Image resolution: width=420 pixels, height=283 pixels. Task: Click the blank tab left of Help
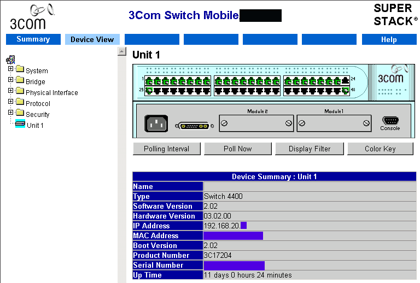329,39
